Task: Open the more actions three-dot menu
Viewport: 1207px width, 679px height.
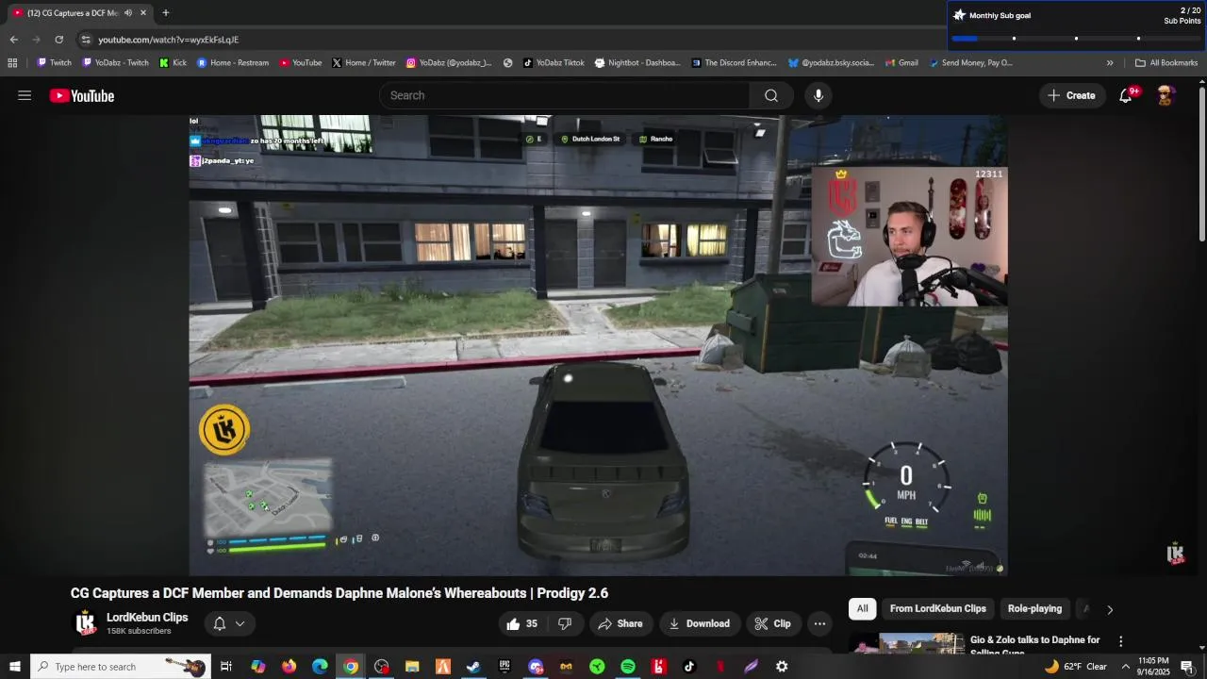Action: 819,623
